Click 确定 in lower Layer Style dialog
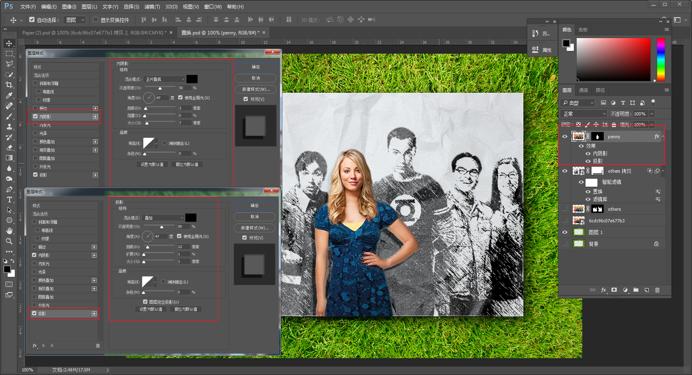The width and height of the screenshot is (692, 375). point(255,206)
